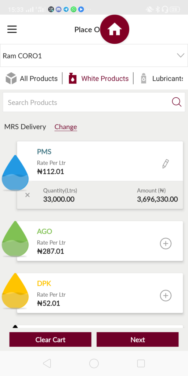Screen dimensions: 188x376
Task: Remove PMS item using X icon
Action: tap(28, 195)
